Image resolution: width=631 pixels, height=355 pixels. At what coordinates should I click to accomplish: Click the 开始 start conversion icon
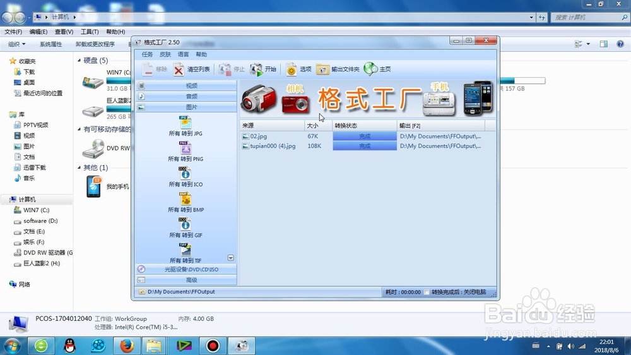point(256,69)
